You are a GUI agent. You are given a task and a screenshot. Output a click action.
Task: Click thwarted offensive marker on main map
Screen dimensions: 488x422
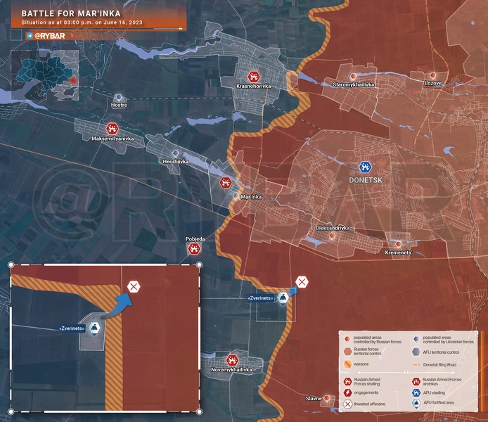click(301, 282)
